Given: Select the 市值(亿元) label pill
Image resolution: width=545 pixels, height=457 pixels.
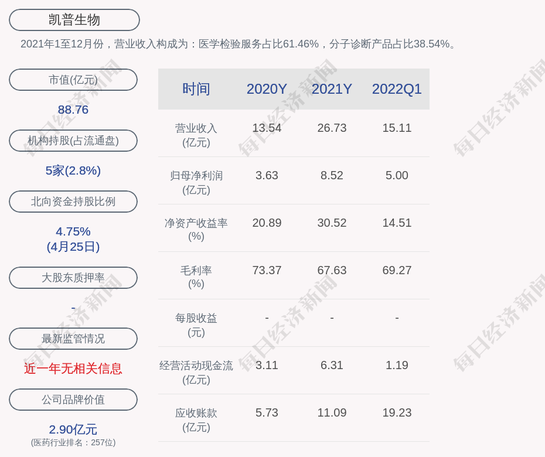Looking at the screenshot, I should coord(73,80).
